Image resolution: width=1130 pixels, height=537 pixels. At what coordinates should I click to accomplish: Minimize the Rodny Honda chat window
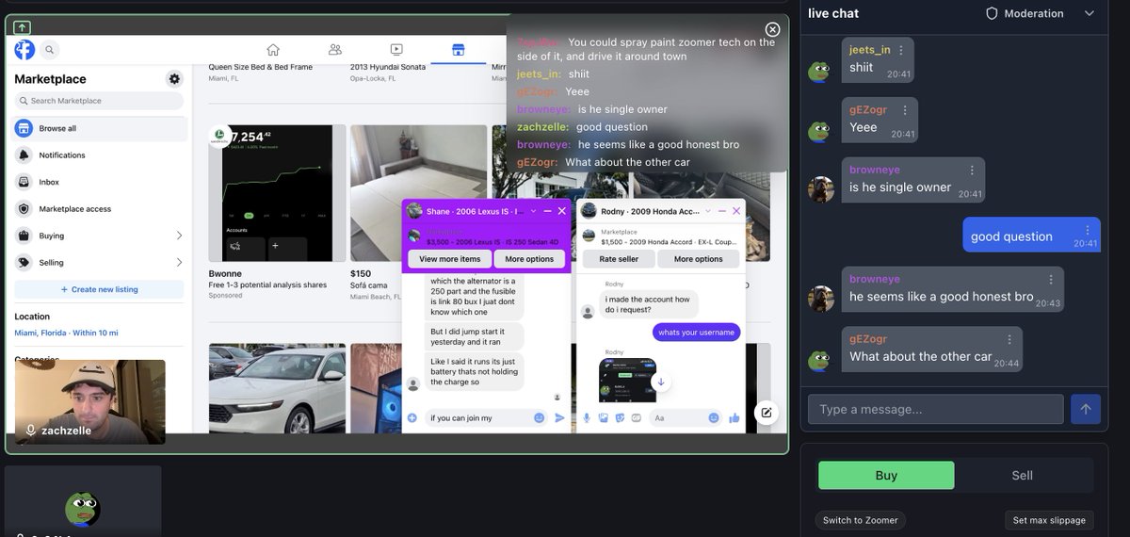coord(724,211)
